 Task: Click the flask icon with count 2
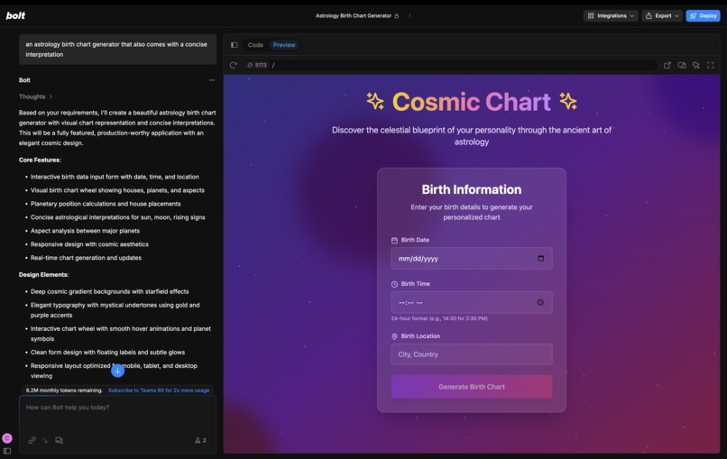coord(200,440)
